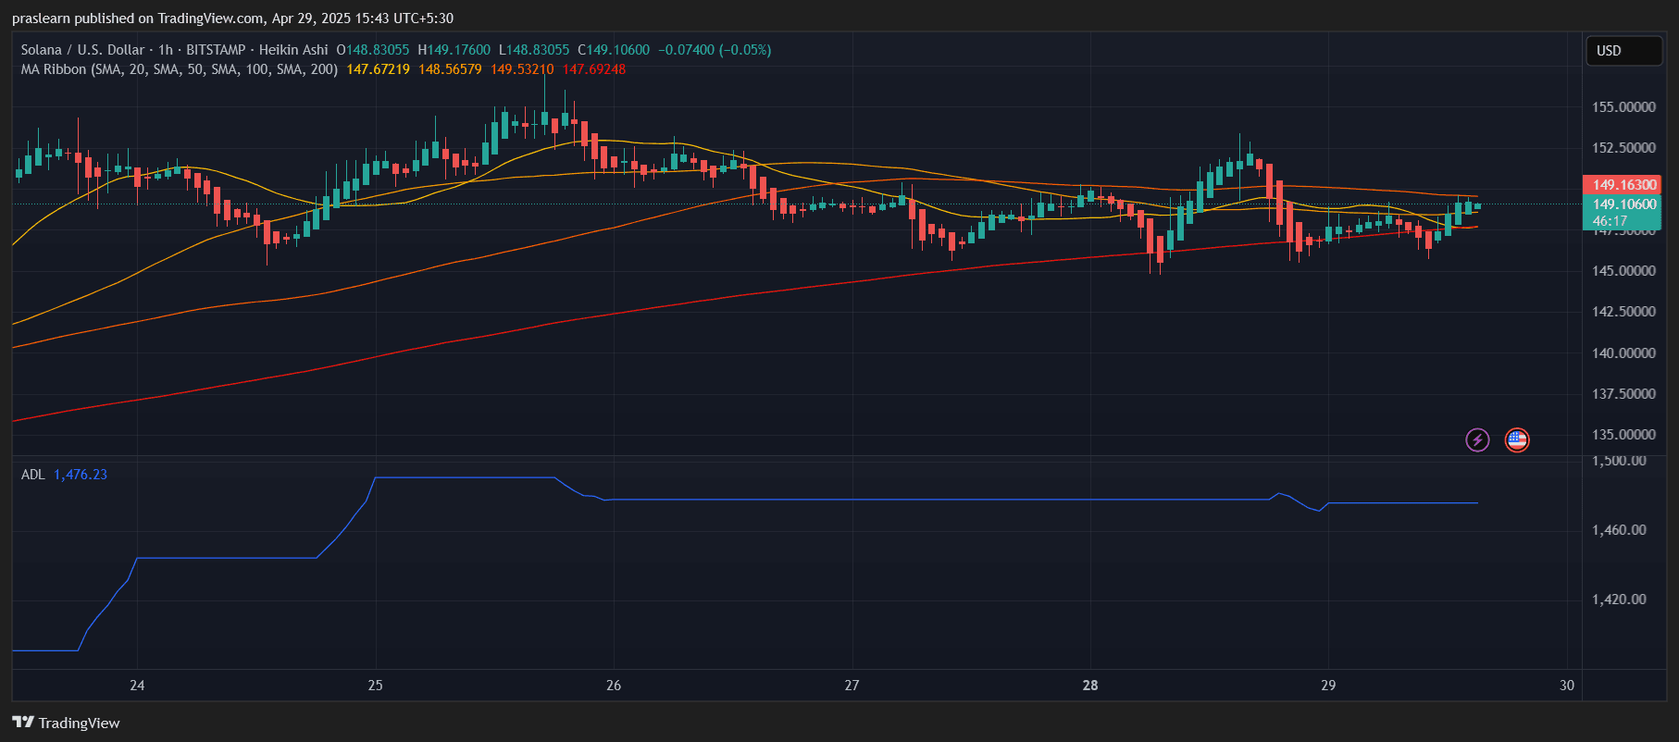
Task: Click the SMA 100 value 149.53210
Action: pyautogui.click(x=522, y=69)
